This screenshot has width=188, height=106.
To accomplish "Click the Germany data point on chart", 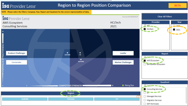I will (81, 59).
